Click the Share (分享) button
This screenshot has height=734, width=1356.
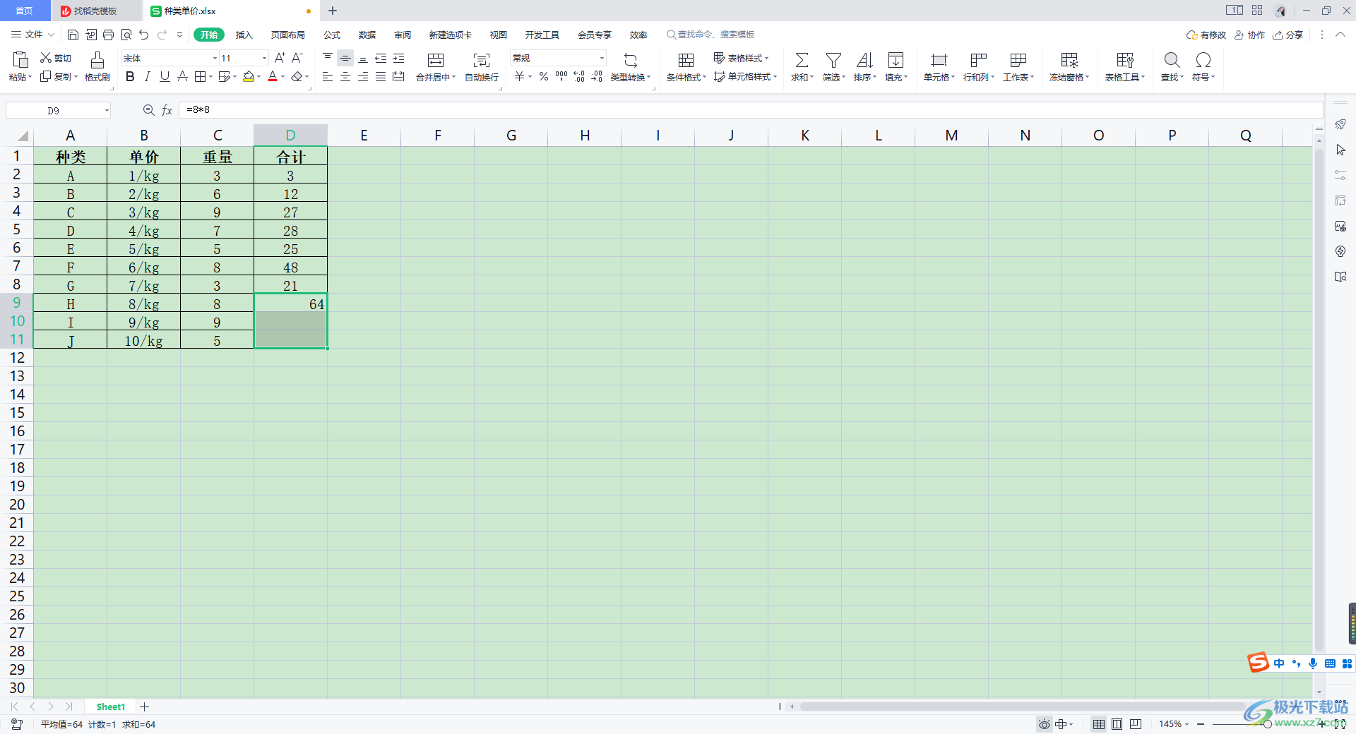tap(1287, 35)
